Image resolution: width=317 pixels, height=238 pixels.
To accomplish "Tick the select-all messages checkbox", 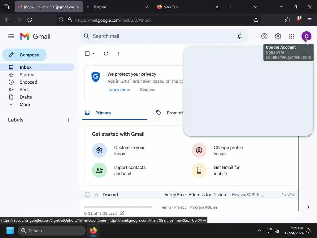I will 87,54.
